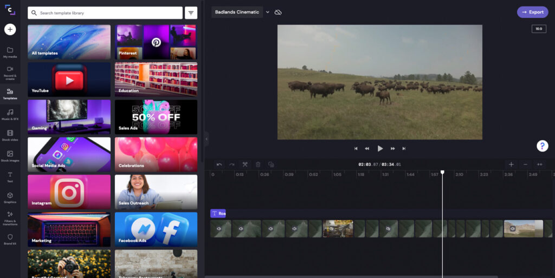Zoom out on the timeline
Viewport: 555px width, 278px height.
click(x=525, y=164)
